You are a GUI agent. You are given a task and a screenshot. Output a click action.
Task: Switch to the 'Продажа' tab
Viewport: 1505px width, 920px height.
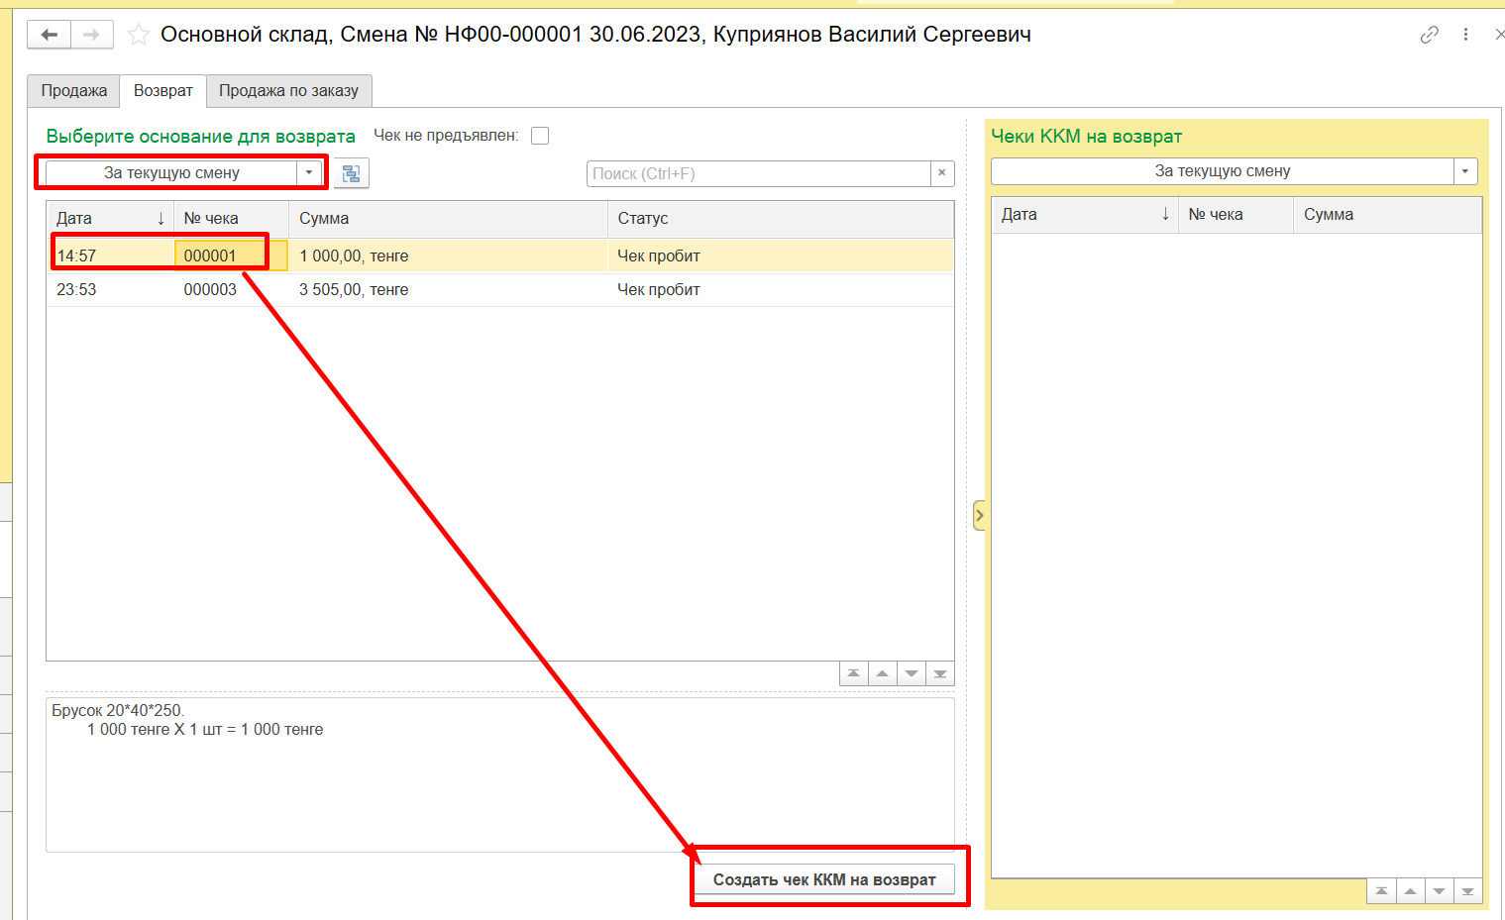click(73, 91)
